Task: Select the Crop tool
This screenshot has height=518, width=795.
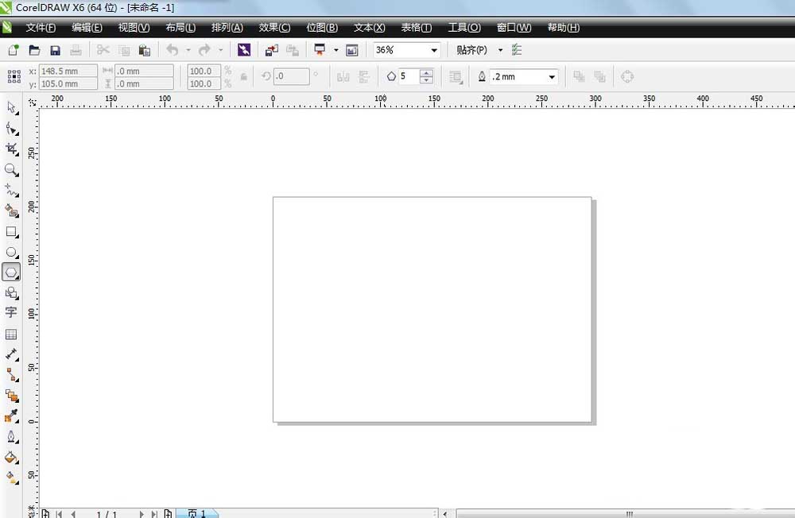Action: pyautogui.click(x=11, y=149)
